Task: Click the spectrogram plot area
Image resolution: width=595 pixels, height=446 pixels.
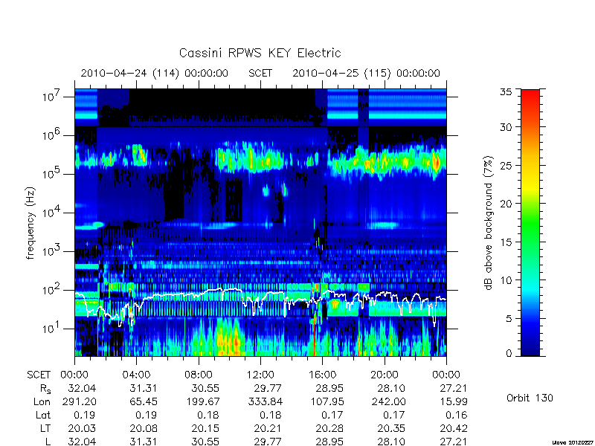Action: coord(260,222)
